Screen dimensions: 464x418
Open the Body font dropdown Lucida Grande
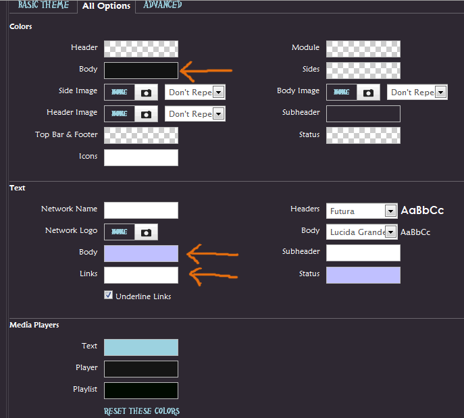point(361,232)
